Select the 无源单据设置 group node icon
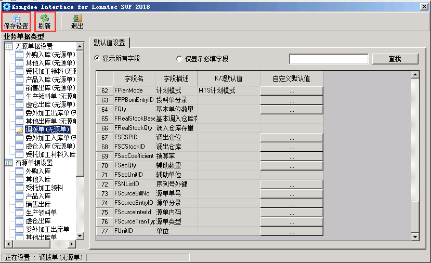This screenshot has height=263, width=431. pos(8,46)
